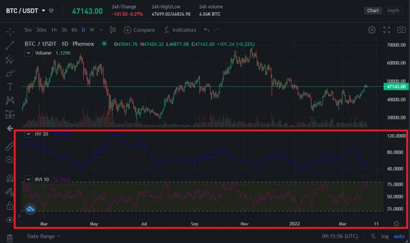
Task: Select the 1h timeframe
Action: tap(54, 30)
